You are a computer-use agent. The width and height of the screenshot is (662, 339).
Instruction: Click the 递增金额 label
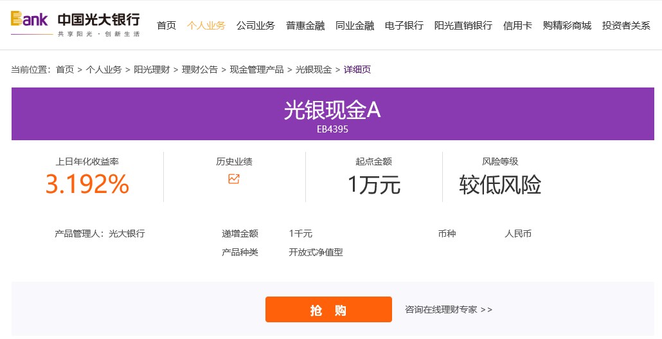(240, 234)
